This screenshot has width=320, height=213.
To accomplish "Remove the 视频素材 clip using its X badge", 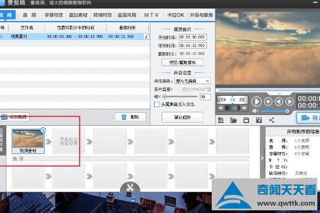I will [43, 130].
